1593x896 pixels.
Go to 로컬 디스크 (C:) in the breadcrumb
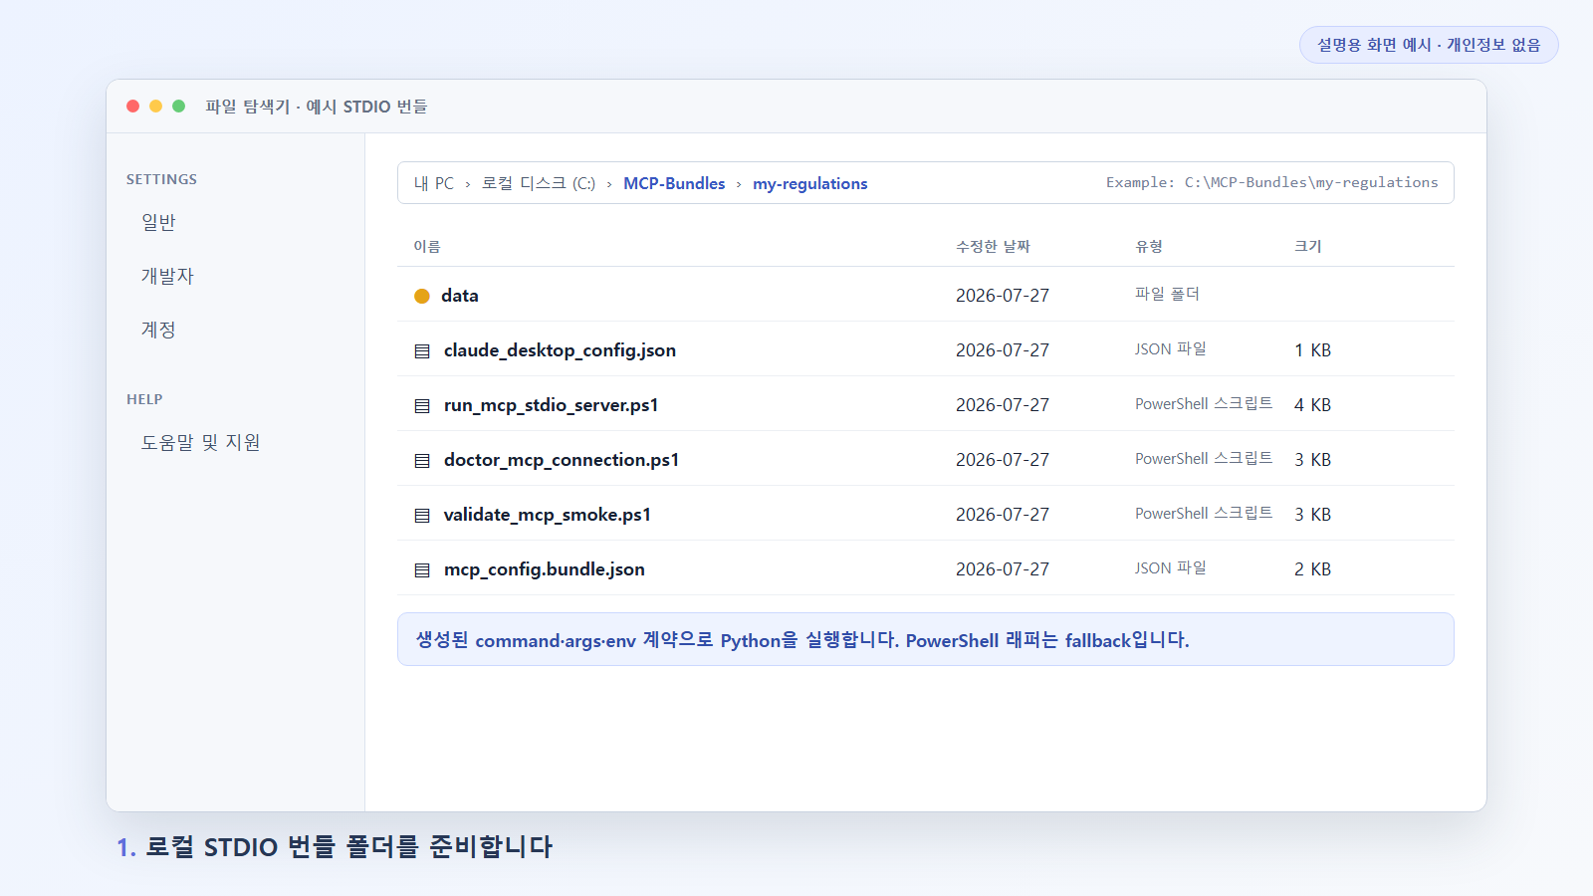(539, 183)
